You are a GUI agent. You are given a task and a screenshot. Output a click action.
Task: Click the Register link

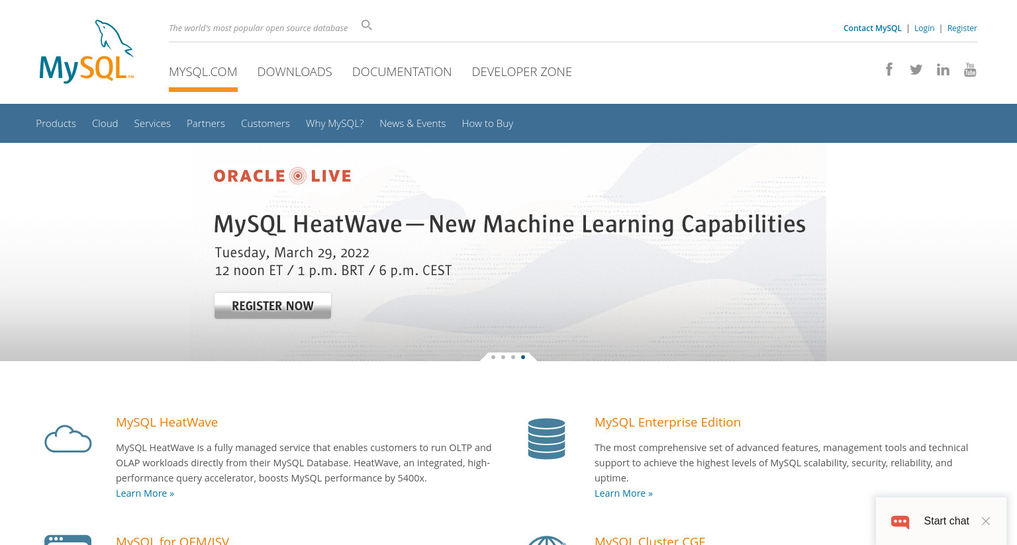pyautogui.click(x=962, y=28)
